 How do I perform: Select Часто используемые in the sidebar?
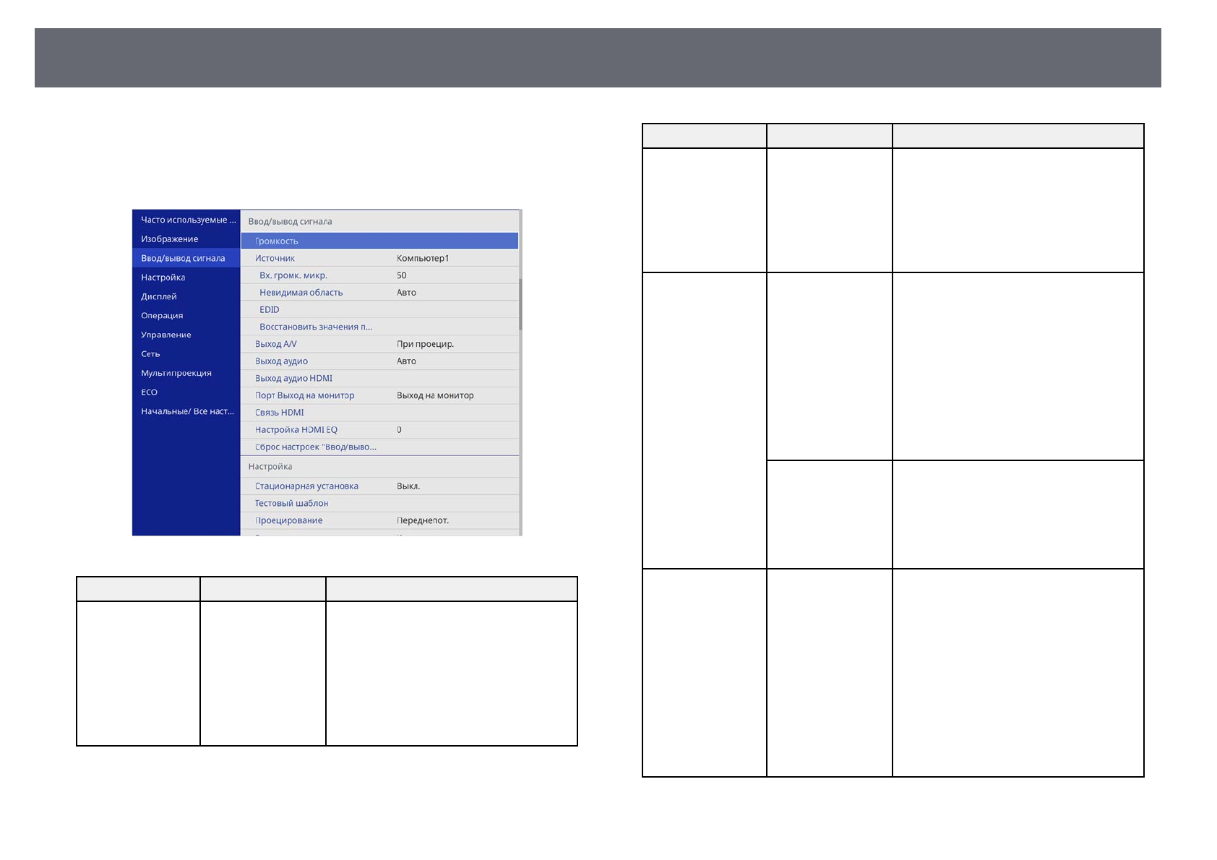click(x=186, y=220)
